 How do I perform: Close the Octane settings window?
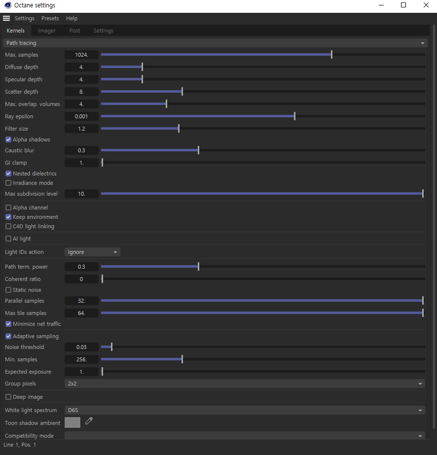(x=426, y=5)
